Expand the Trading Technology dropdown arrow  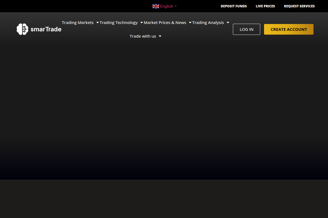tap(142, 23)
